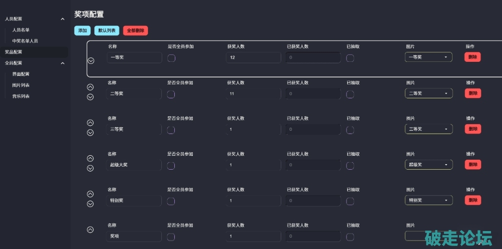This screenshot has width=502, height=249.
Task: Collapse the 人员配置 sidebar section
Action: point(62,19)
